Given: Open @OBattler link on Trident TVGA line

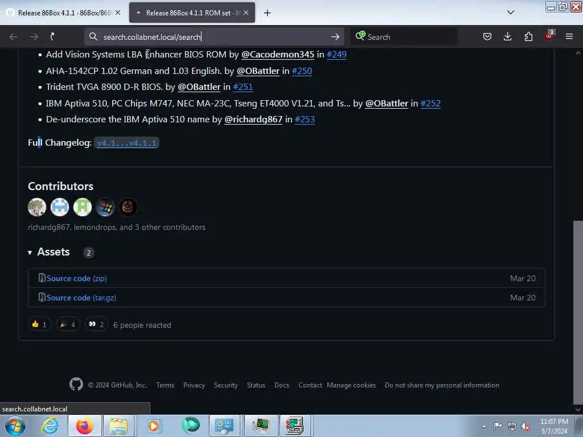Looking at the screenshot, I should point(199,87).
